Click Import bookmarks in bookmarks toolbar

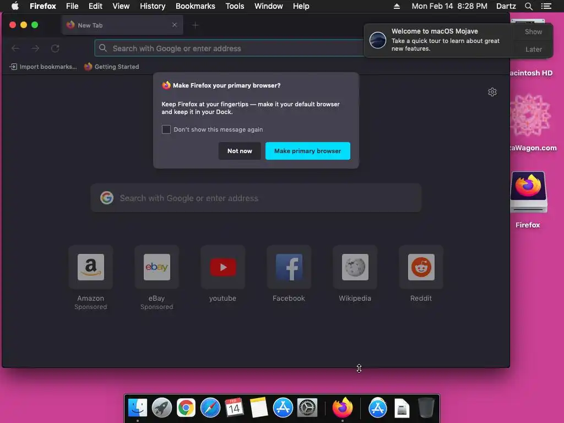click(43, 67)
